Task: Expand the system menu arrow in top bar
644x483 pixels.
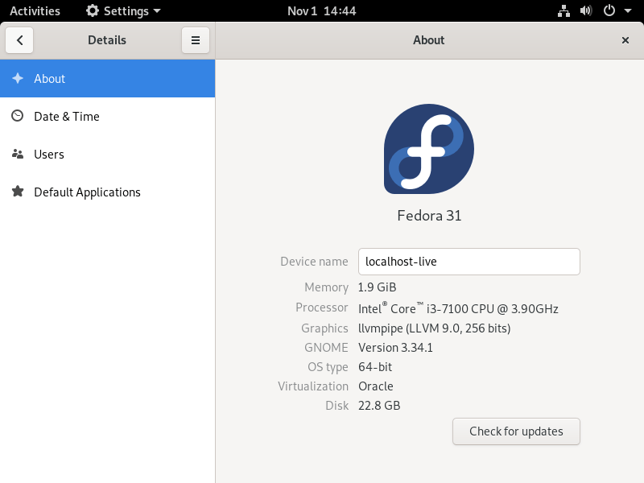Action: pyautogui.click(x=628, y=11)
